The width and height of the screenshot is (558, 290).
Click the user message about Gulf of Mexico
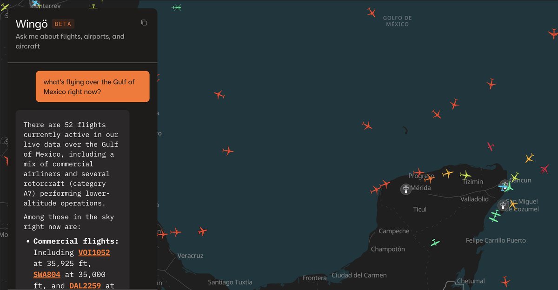(93, 86)
